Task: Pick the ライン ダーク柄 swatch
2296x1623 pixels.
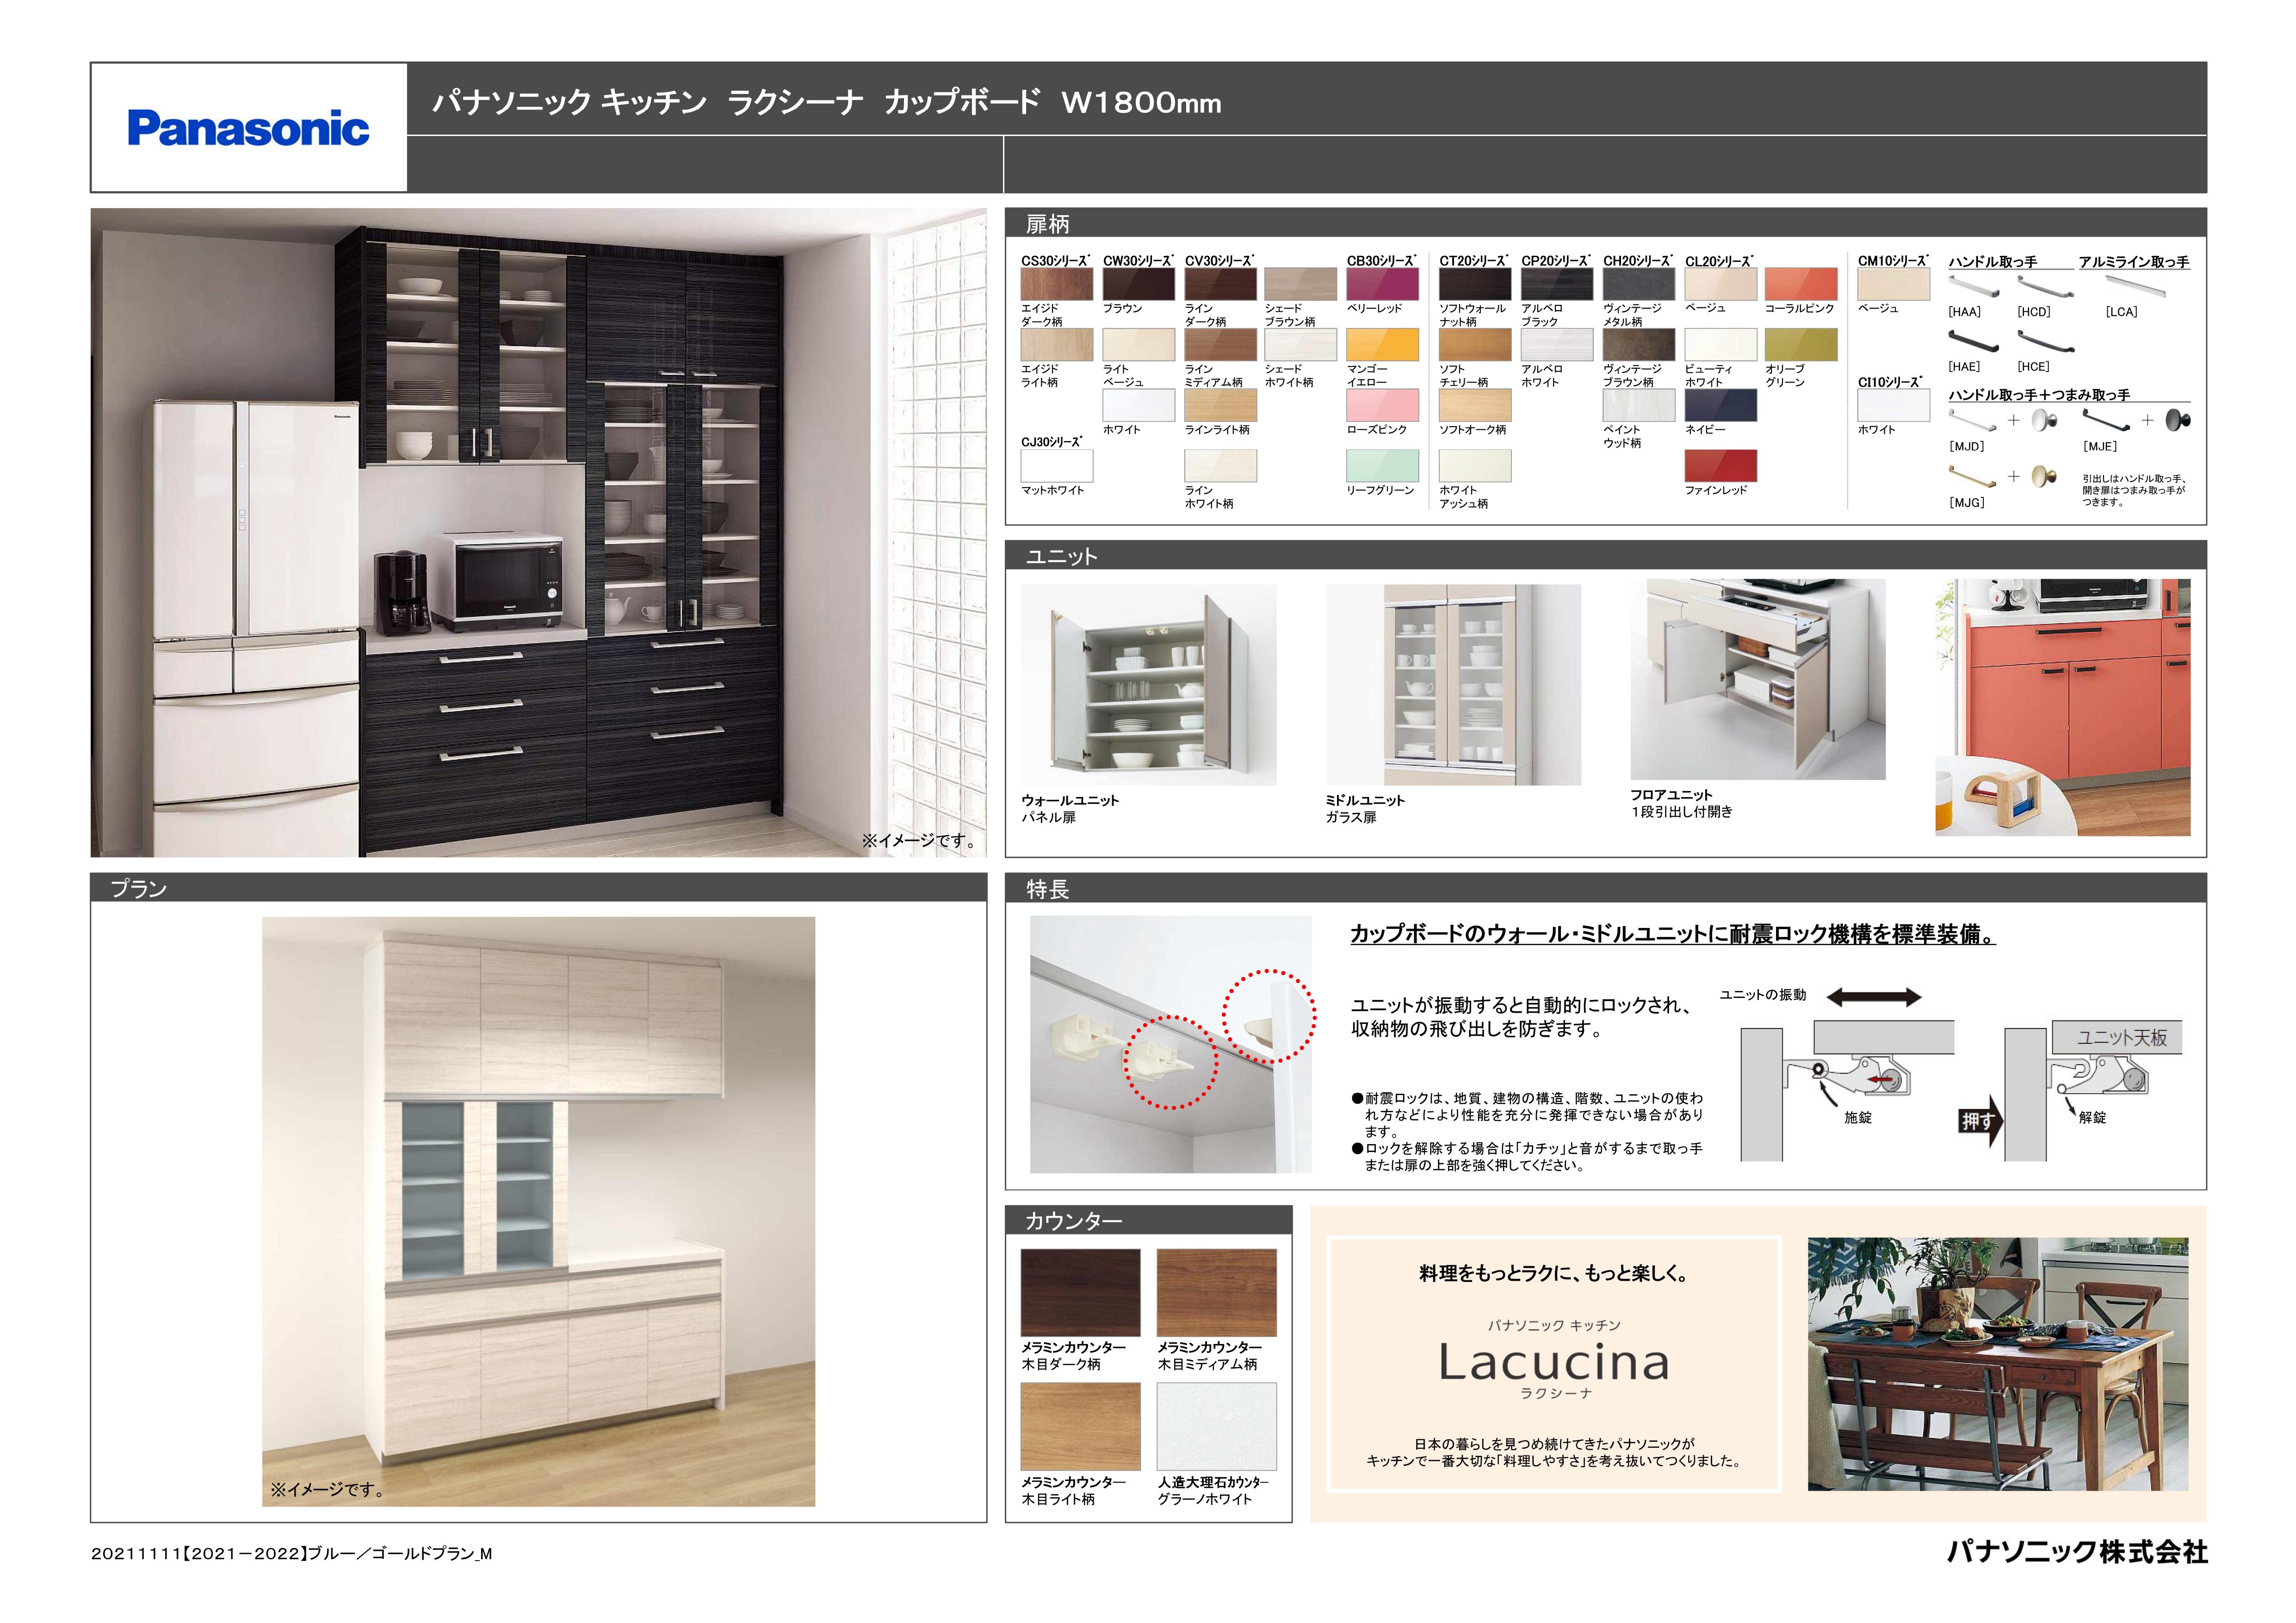Action: pos(1221,285)
